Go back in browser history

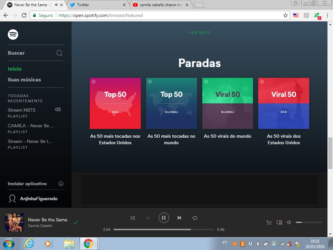point(6,15)
